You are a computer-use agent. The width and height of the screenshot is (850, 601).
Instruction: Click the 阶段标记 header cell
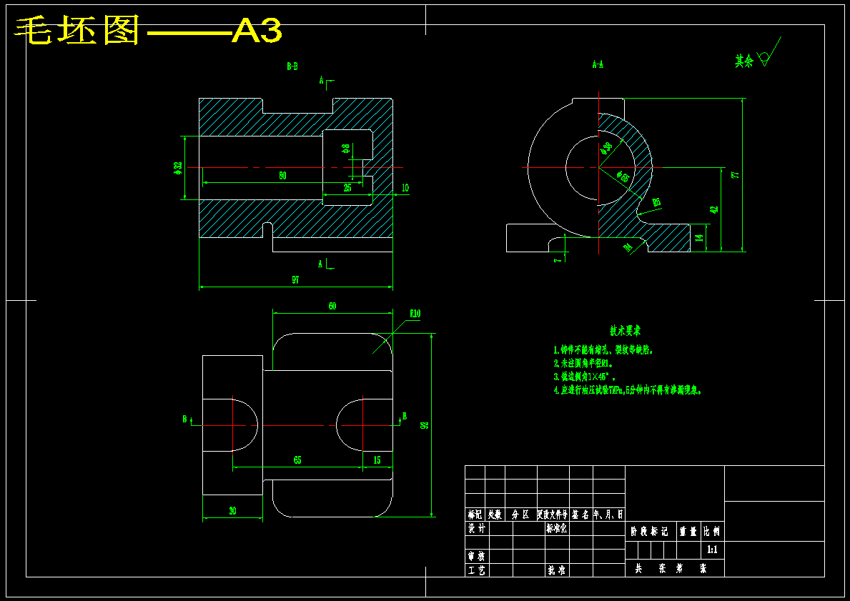(x=649, y=532)
